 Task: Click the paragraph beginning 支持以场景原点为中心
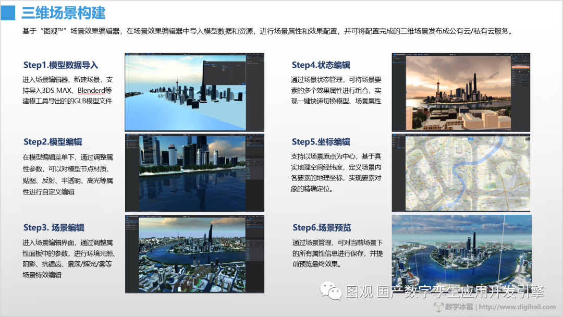(336, 173)
